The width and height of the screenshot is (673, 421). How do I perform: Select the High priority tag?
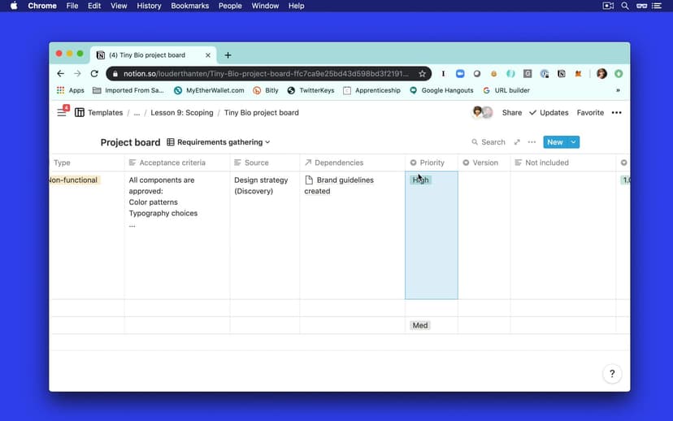(x=420, y=180)
